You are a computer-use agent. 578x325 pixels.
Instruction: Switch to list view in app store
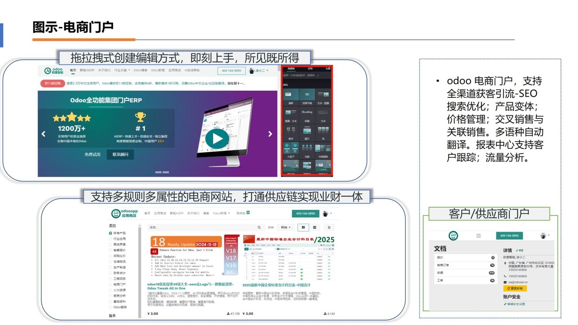point(315,228)
